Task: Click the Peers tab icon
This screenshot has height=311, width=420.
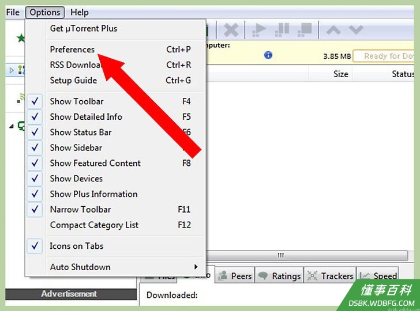Action: 223,276
